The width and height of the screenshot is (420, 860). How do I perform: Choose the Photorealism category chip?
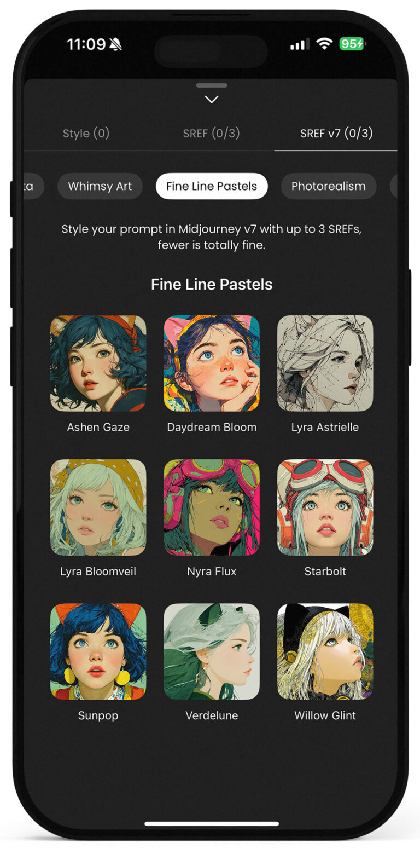click(x=328, y=186)
